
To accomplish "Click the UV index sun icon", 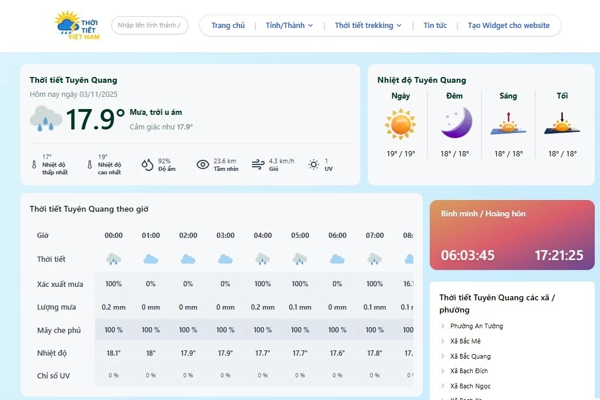I will pos(314,165).
